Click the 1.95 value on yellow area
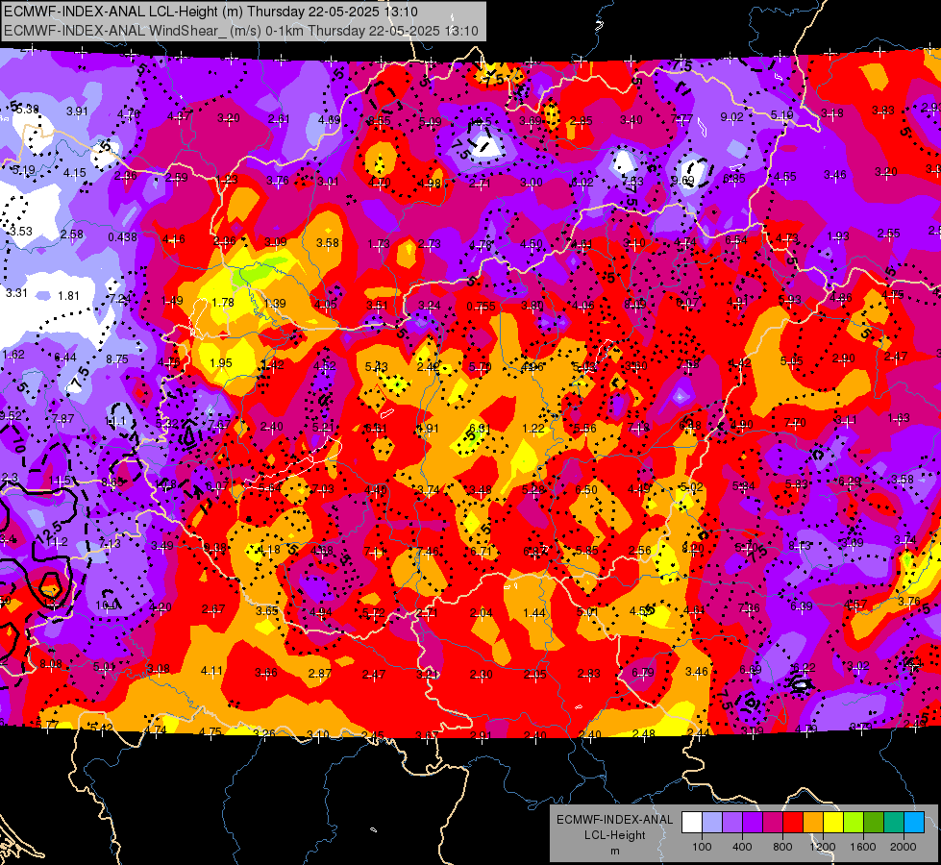The width and height of the screenshot is (941, 865). 221,363
